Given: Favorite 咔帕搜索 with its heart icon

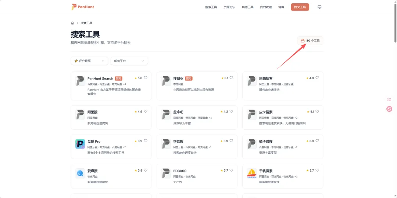Looking at the screenshot, I should pos(317,78).
